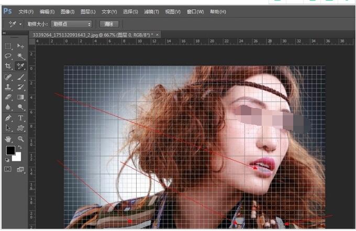356x231 pixels.
Task: Select the Brush tool
Action: tap(21, 77)
